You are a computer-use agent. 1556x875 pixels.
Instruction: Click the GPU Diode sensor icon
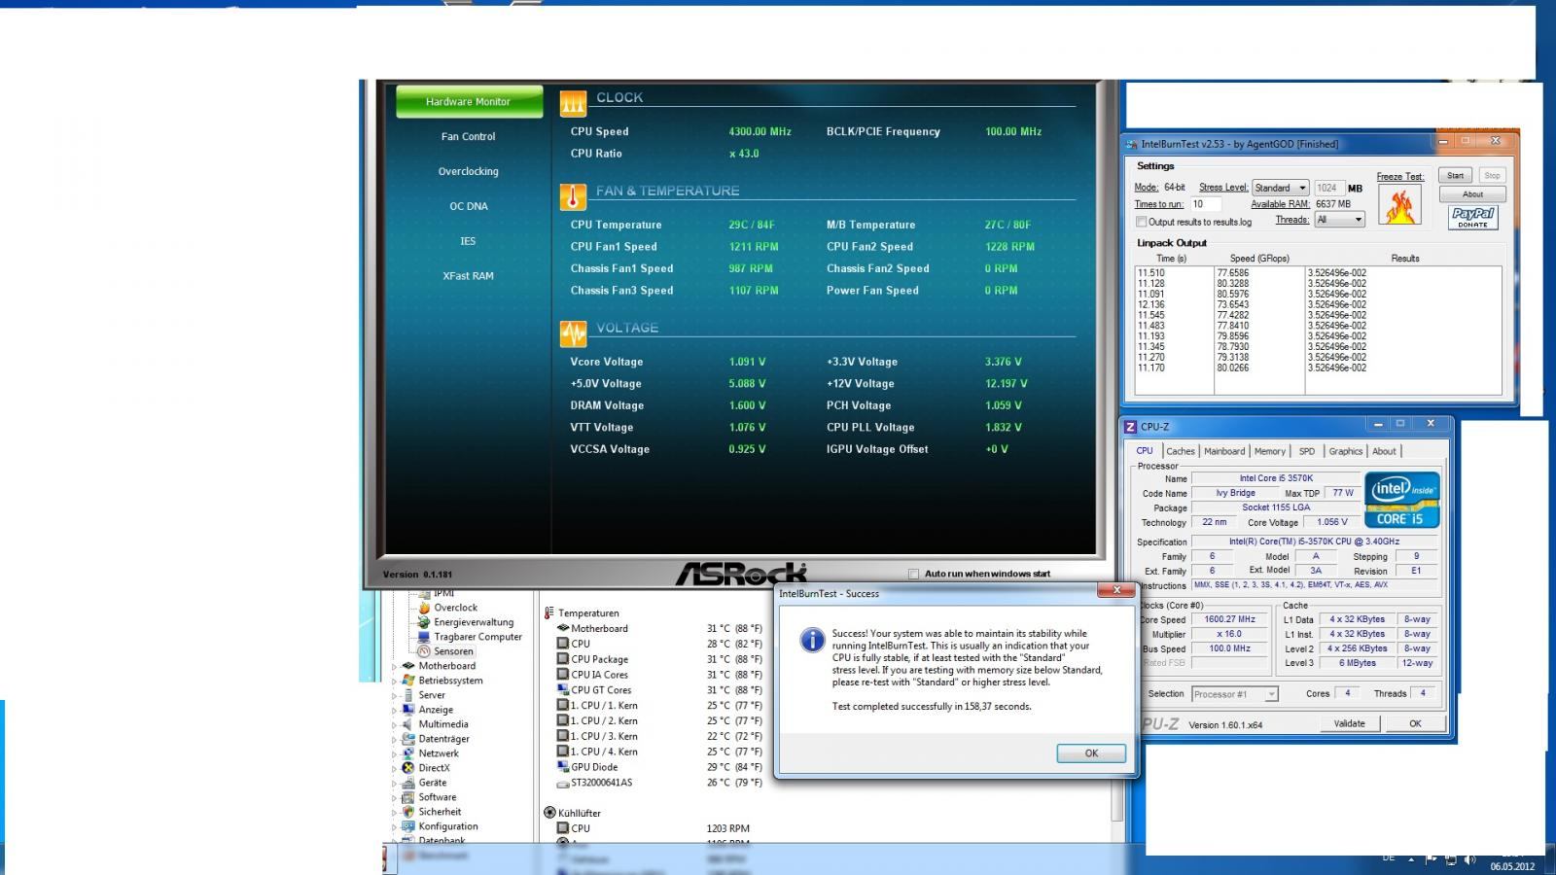(562, 767)
